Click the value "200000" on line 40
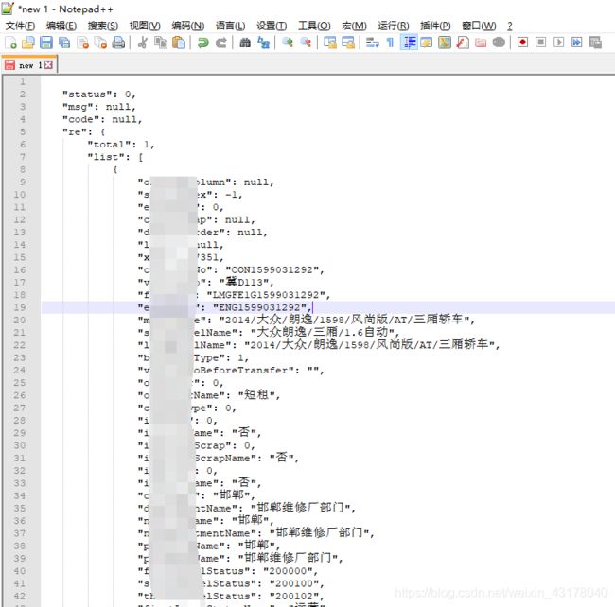The height and width of the screenshot is (607, 615). click(287, 571)
